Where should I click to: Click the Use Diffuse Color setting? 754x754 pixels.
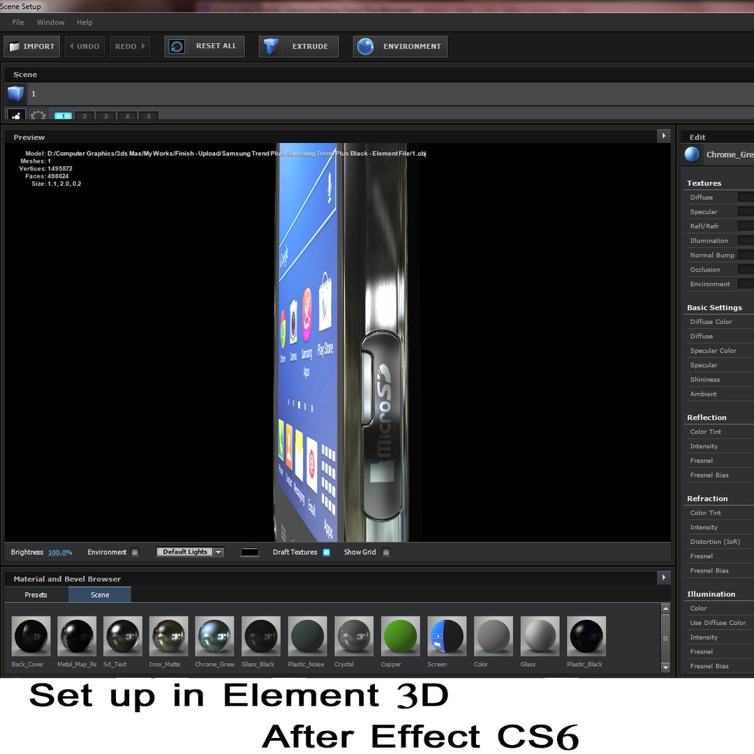[x=719, y=622]
